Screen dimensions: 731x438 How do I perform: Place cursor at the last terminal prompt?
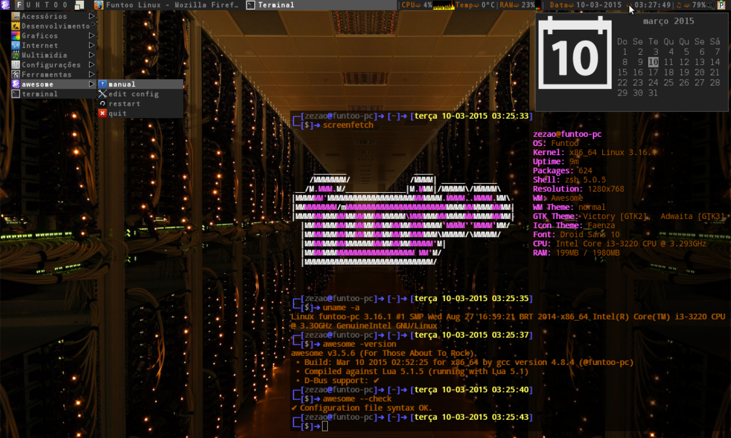click(x=325, y=426)
